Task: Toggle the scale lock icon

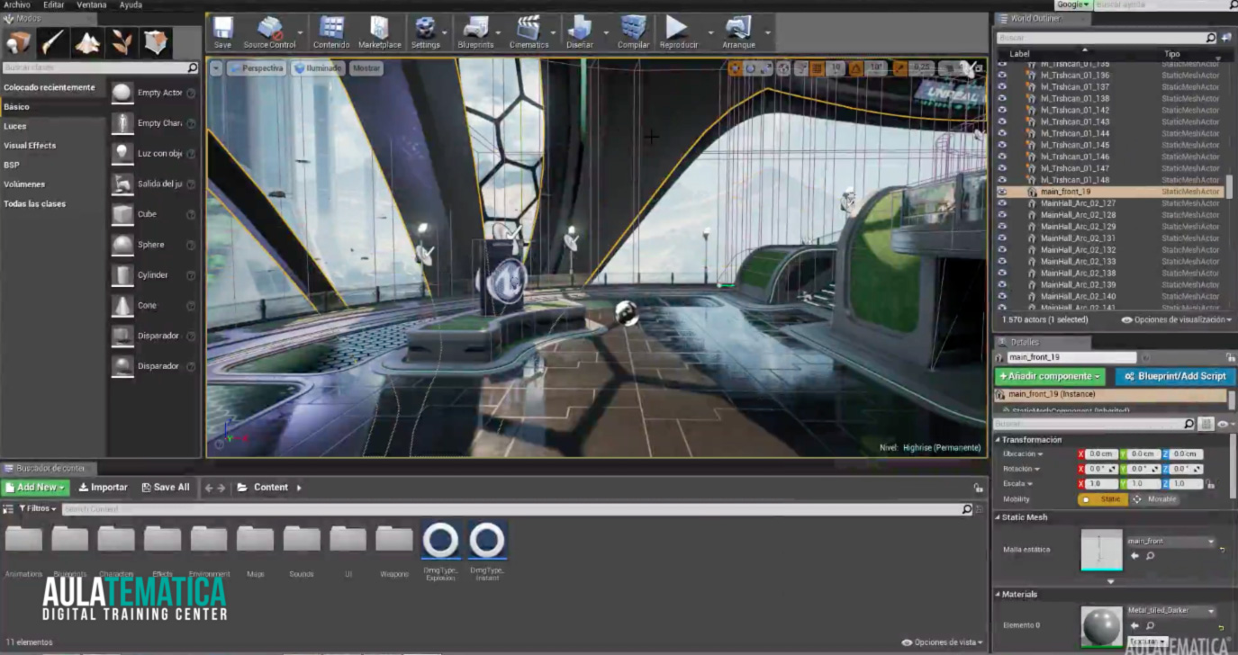Action: click(x=1211, y=484)
